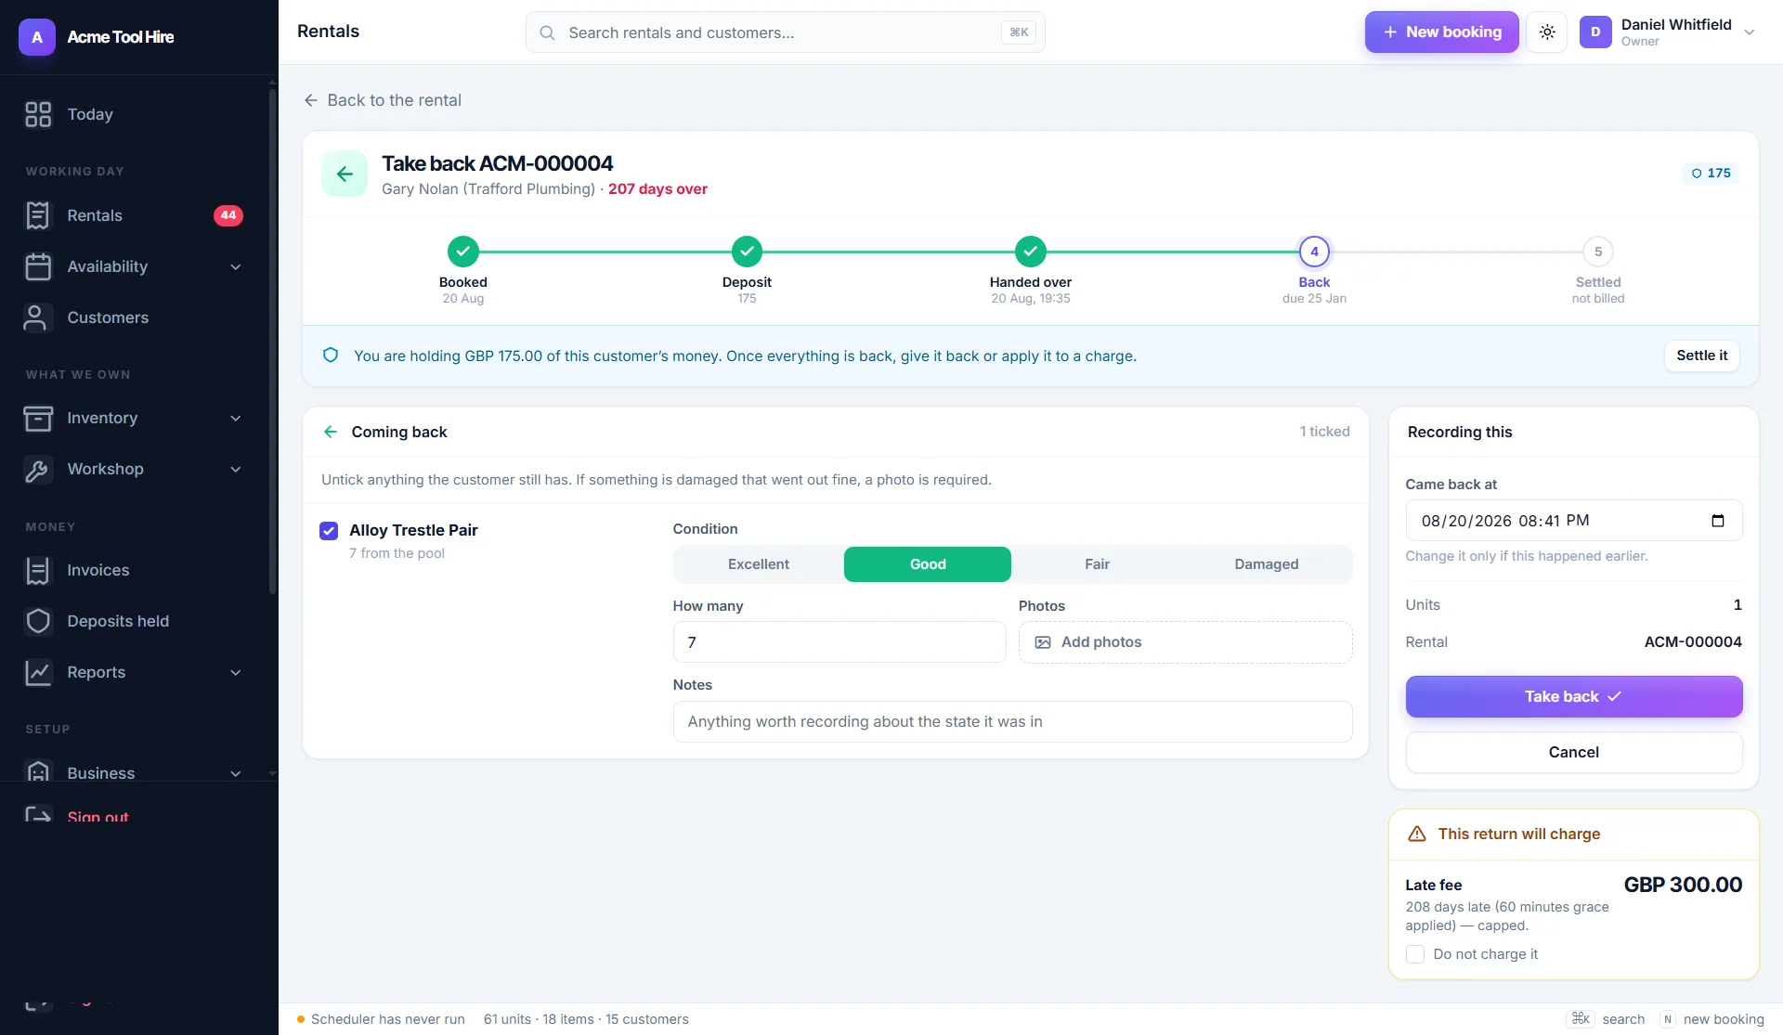Click the Take back button
This screenshot has height=1035, width=1783.
[x=1574, y=697]
